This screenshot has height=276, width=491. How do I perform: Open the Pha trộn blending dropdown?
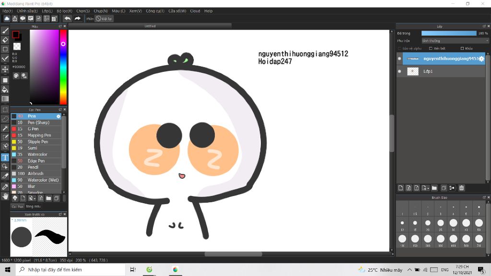tap(455, 41)
